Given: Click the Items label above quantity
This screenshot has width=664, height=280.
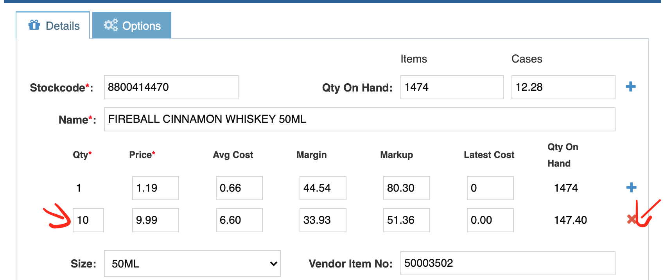Looking at the screenshot, I should (x=414, y=59).
